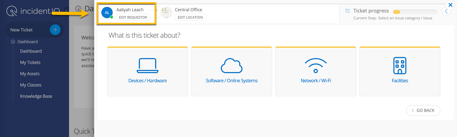Click the dashboard gauge icon in page header
Image resolution: width=457 pixels, height=137 pixels.
point(78,9)
